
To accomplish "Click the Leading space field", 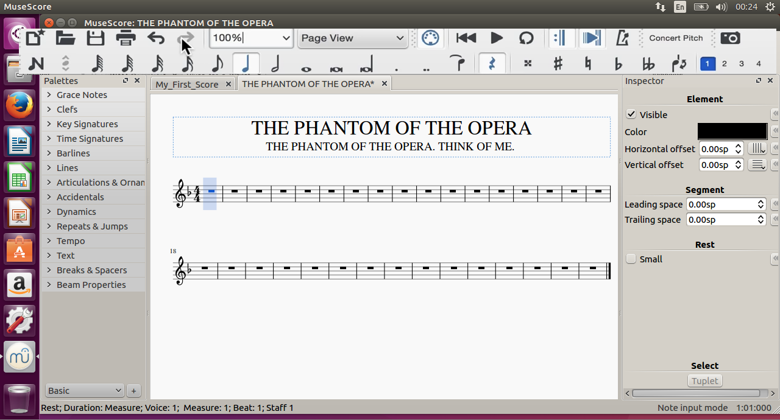I will coord(726,205).
